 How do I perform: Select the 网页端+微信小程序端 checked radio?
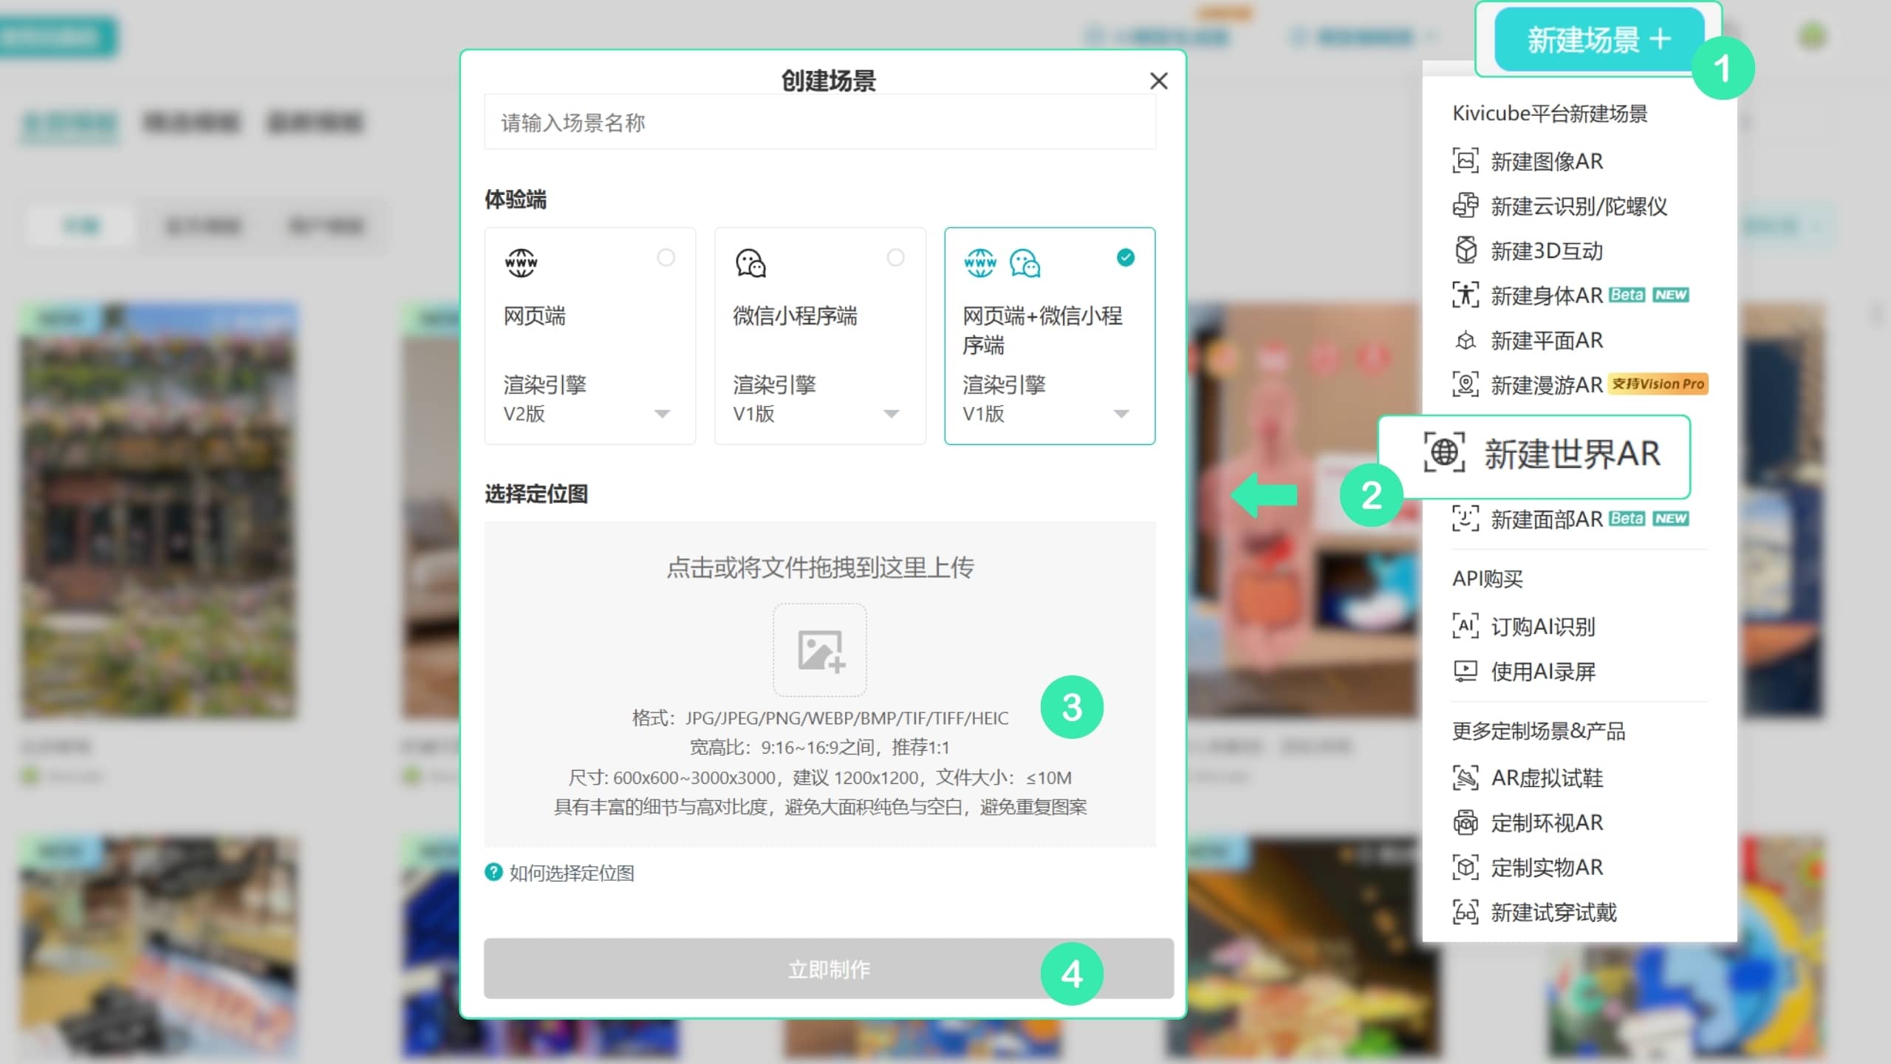point(1125,258)
